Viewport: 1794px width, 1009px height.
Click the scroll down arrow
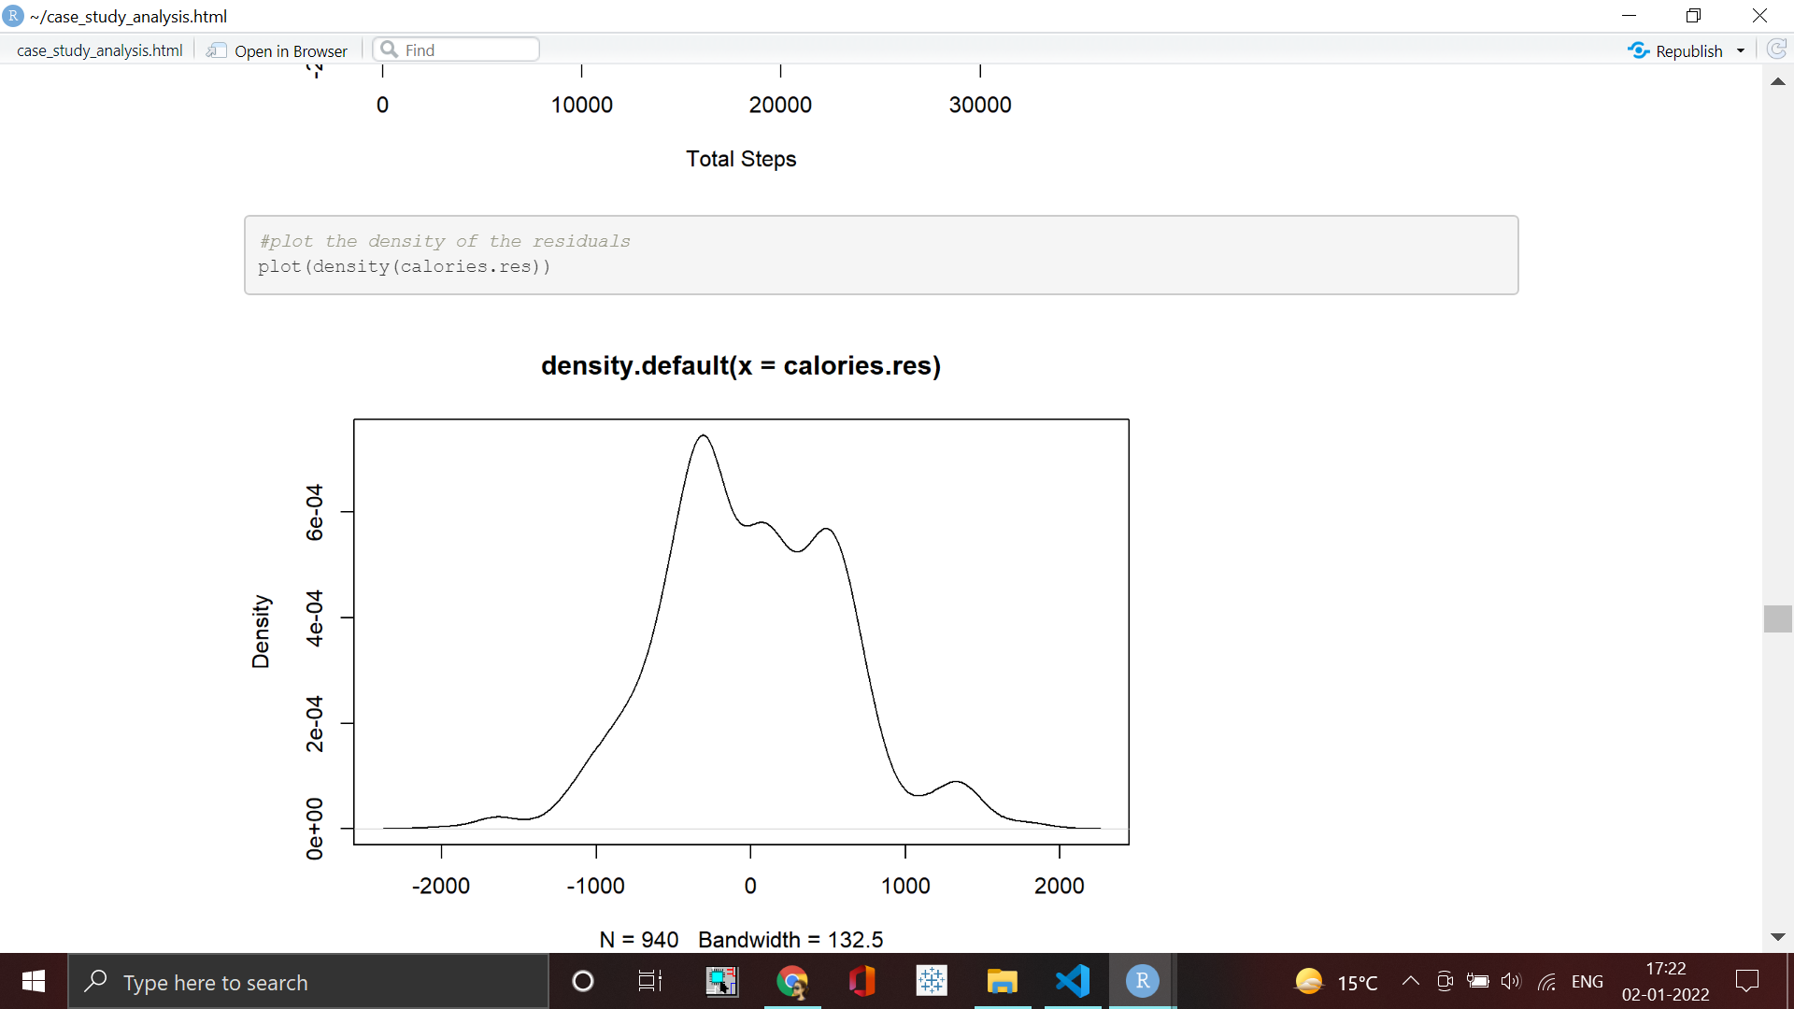pyautogui.click(x=1778, y=937)
